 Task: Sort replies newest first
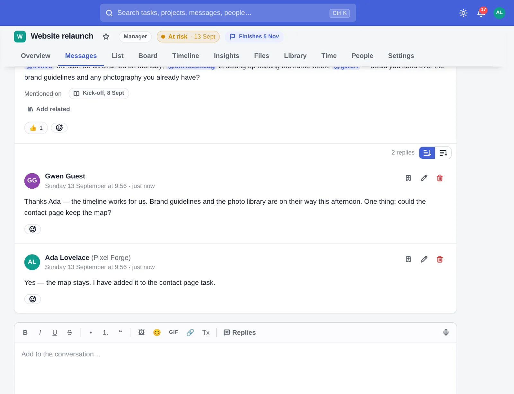443,153
